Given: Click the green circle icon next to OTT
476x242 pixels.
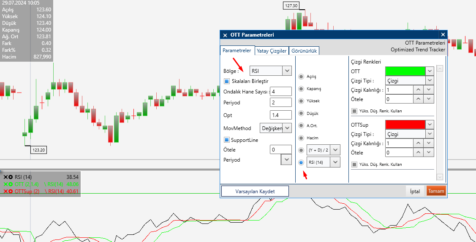Looking at the screenshot, I should point(11,184).
